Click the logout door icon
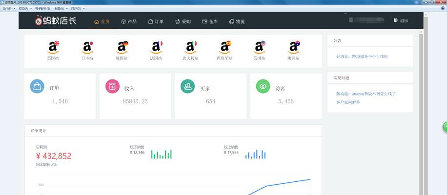Viewport: 447px width, 195px height. pos(396,20)
